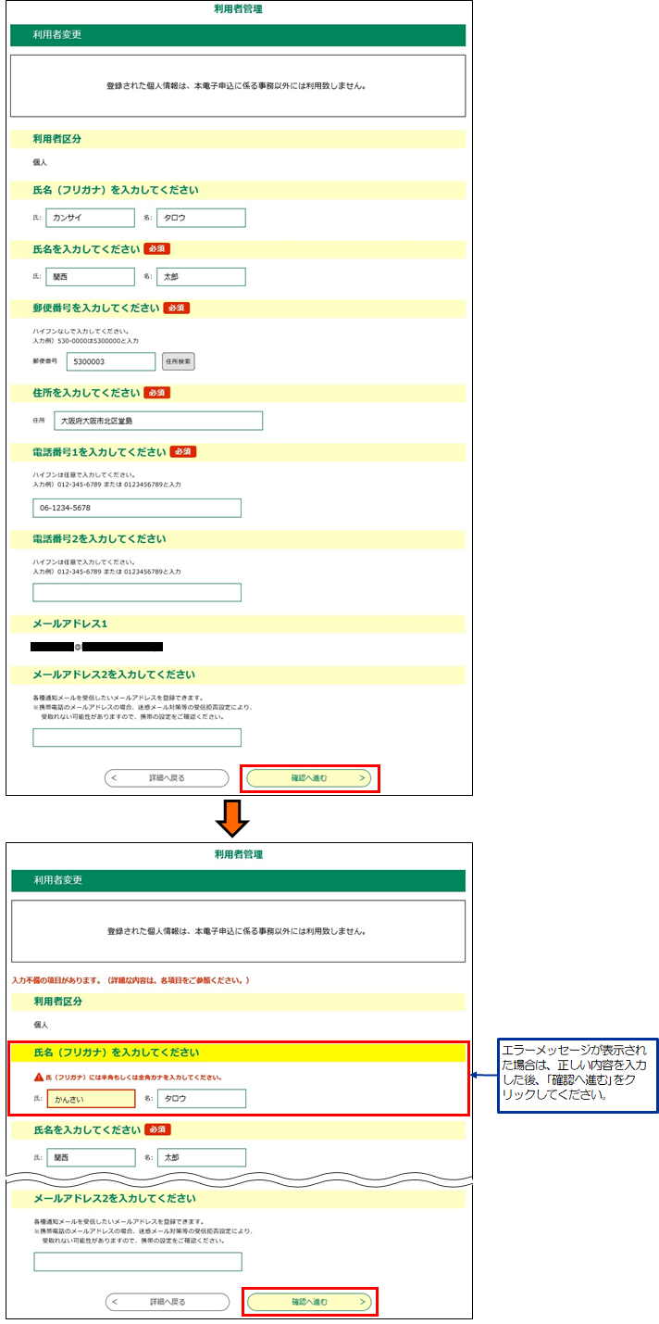This screenshot has width=659, height=1324.
Task: Click the address field with 大阪府大阪市北区堂島
Action: coord(157,421)
